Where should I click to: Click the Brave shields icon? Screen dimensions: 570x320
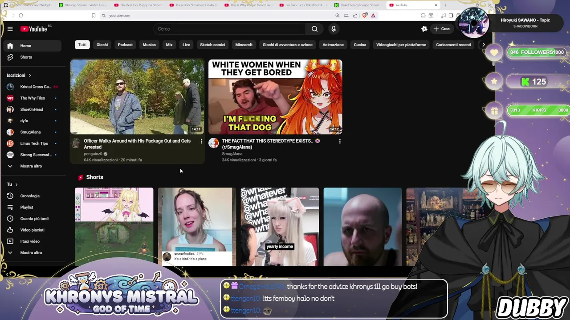point(365,16)
